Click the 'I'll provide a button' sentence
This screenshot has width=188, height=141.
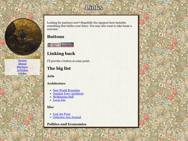click(x=69, y=61)
